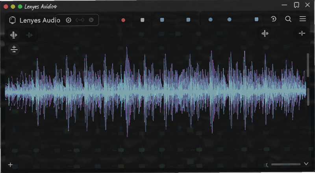Add a track with the bottom plus icon

[x=10, y=165]
